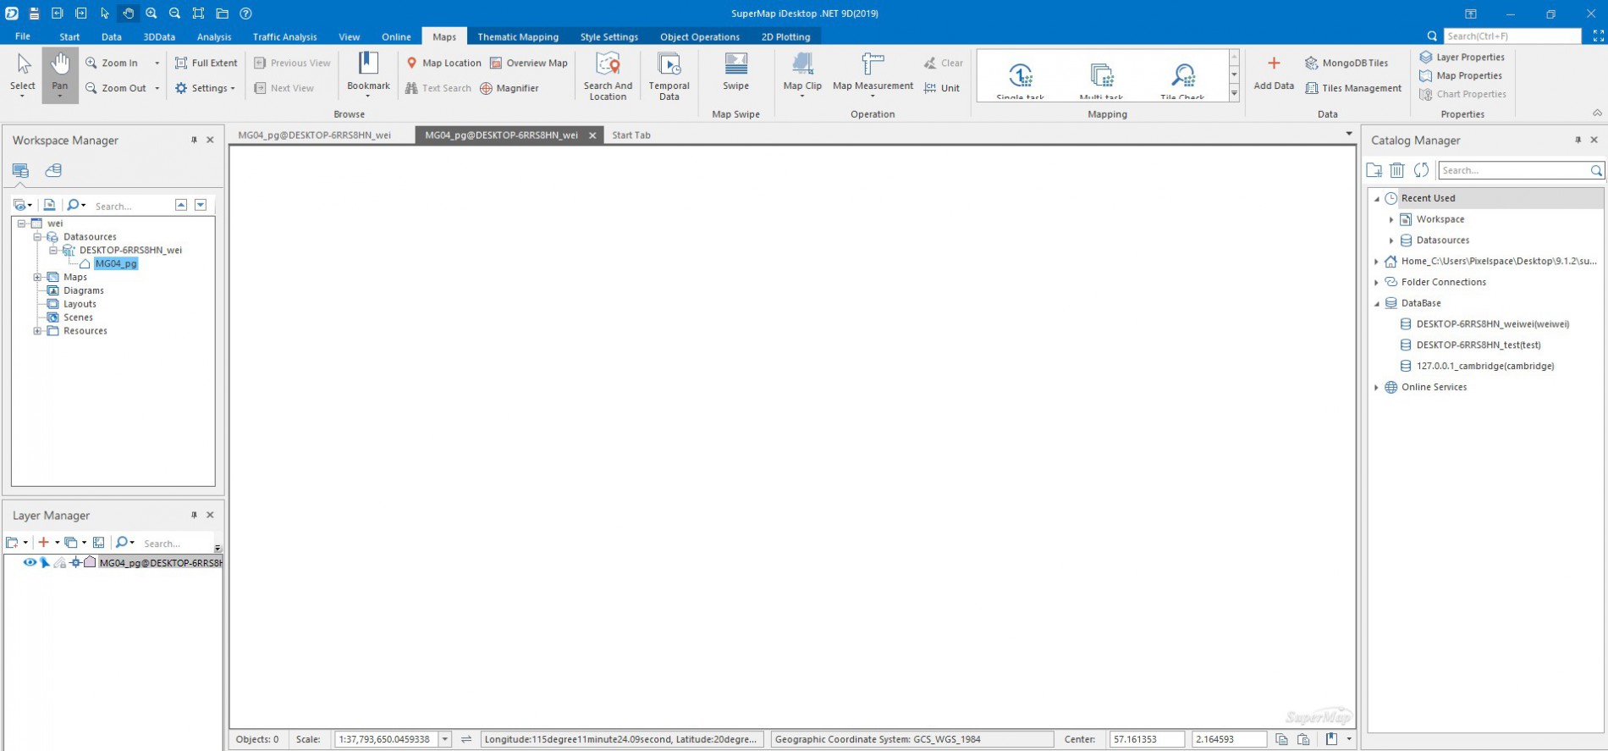Open the Zoom Out dropdown arrow
Image resolution: width=1608 pixels, height=751 pixels.
[x=157, y=88]
